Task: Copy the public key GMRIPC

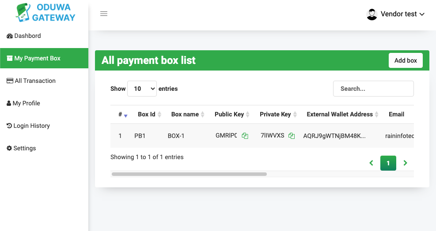Action: pyautogui.click(x=245, y=136)
